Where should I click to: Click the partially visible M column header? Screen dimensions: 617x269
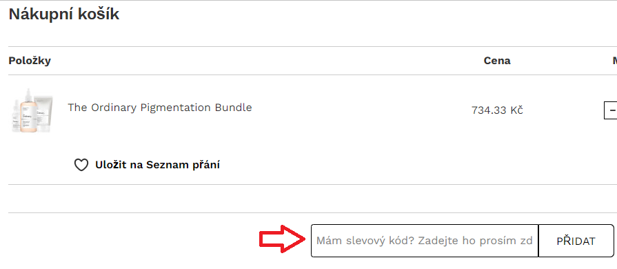point(614,61)
